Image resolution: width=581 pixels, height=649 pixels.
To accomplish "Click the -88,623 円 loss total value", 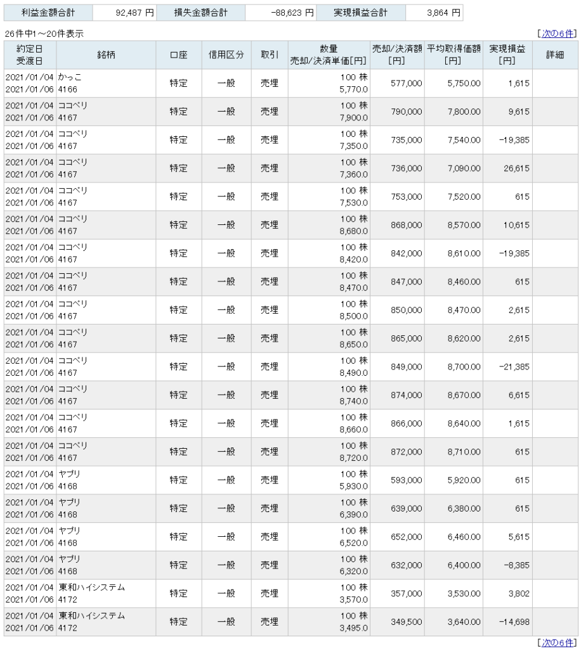I will pos(280,13).
